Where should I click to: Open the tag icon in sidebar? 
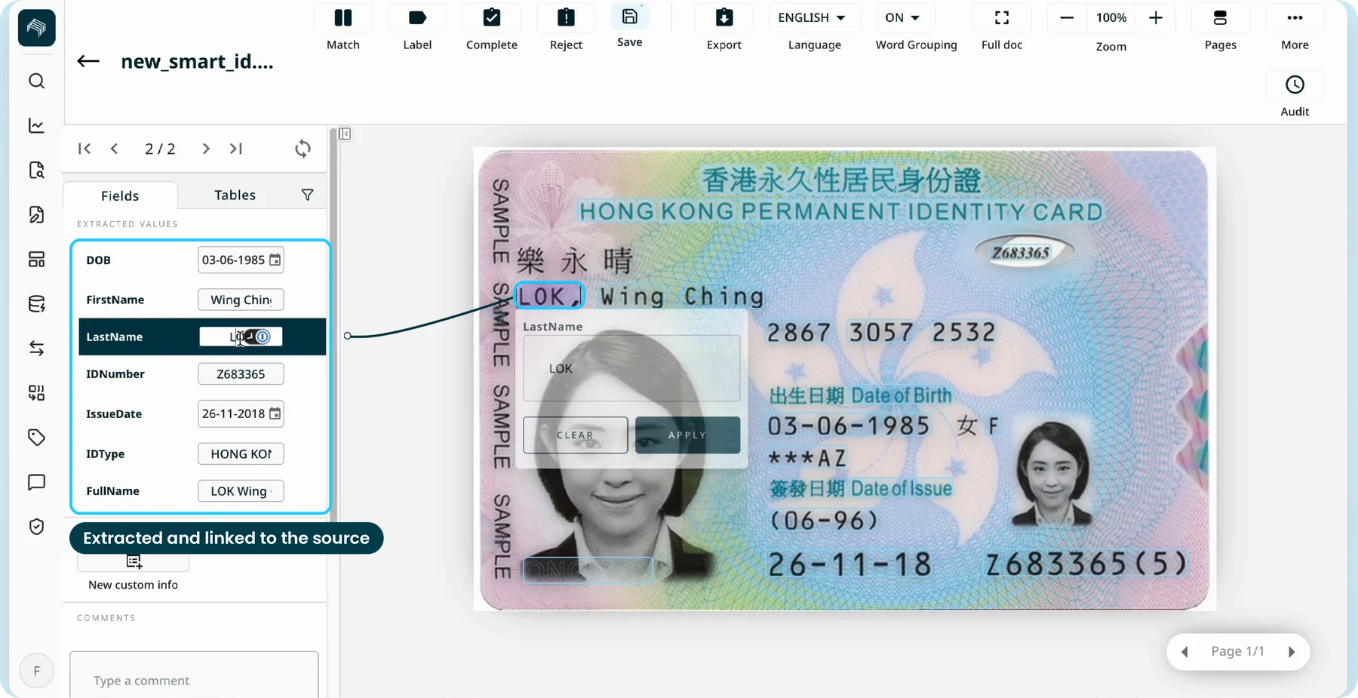tap(36, 437)
